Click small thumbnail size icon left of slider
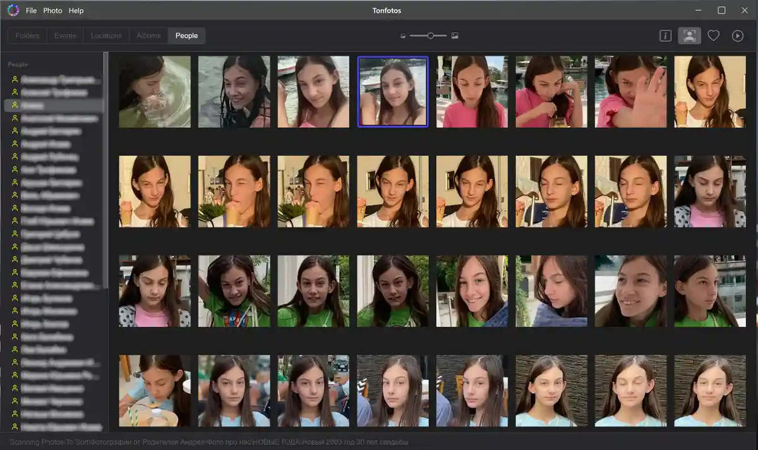Screen dimensions: 758x450 coord(403,36)
